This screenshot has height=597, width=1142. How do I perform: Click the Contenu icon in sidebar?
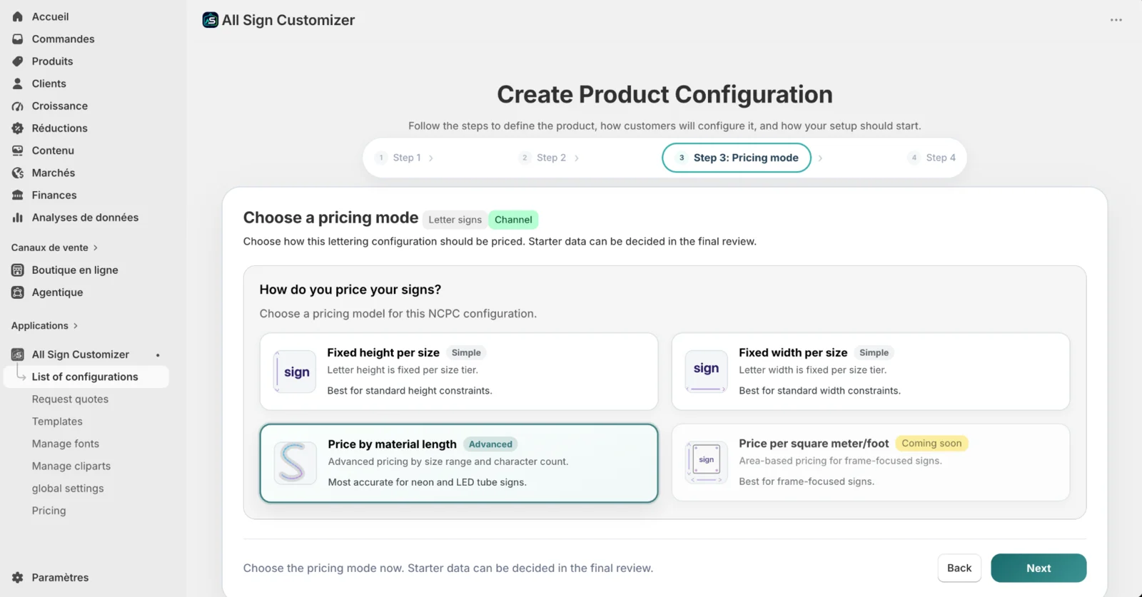(x=18, y=150)
